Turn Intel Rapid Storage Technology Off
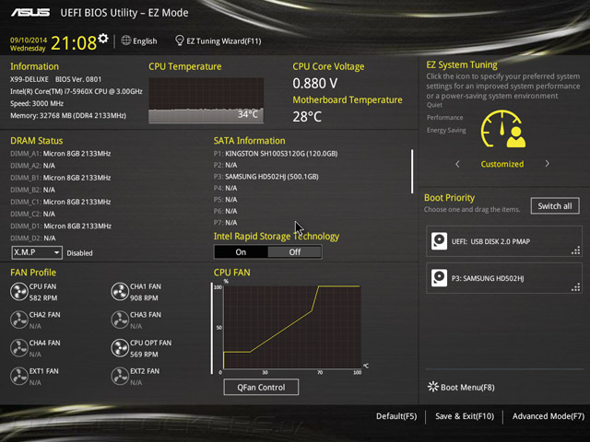 295,252
